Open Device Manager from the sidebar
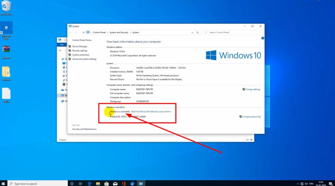 pyautogui.click(x=80, y=46)
